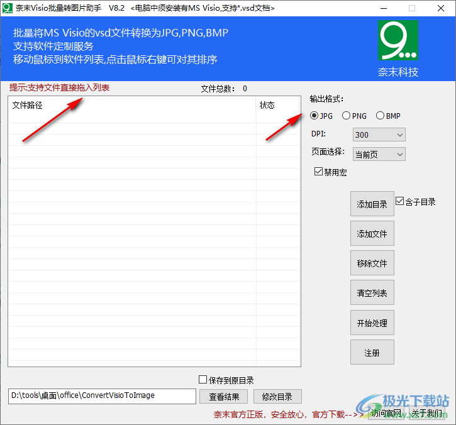Select the PNG output format
The height and width of the screenshot is (425, 456).
click(x=354, y=116)
